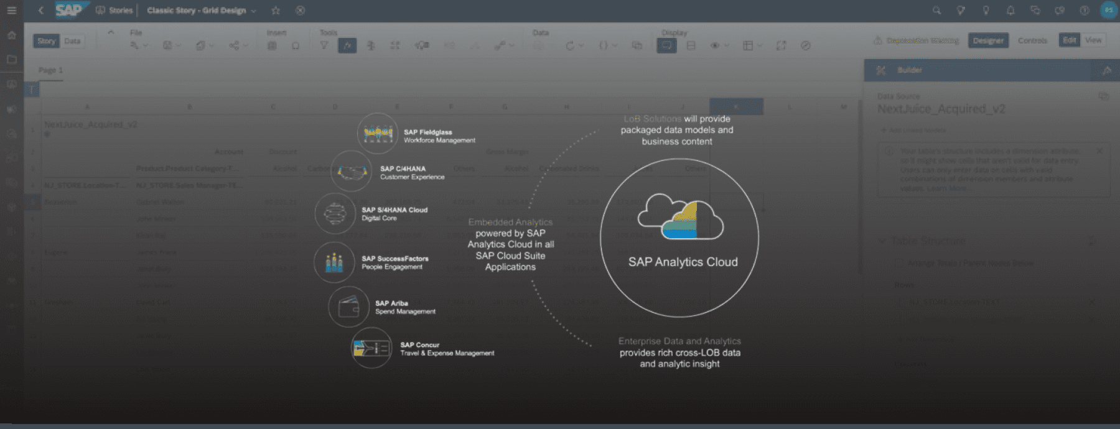Toggle the highlighted comment mode in Display
This screenshot has height=429, width=1120.
[x=666, y=45]
